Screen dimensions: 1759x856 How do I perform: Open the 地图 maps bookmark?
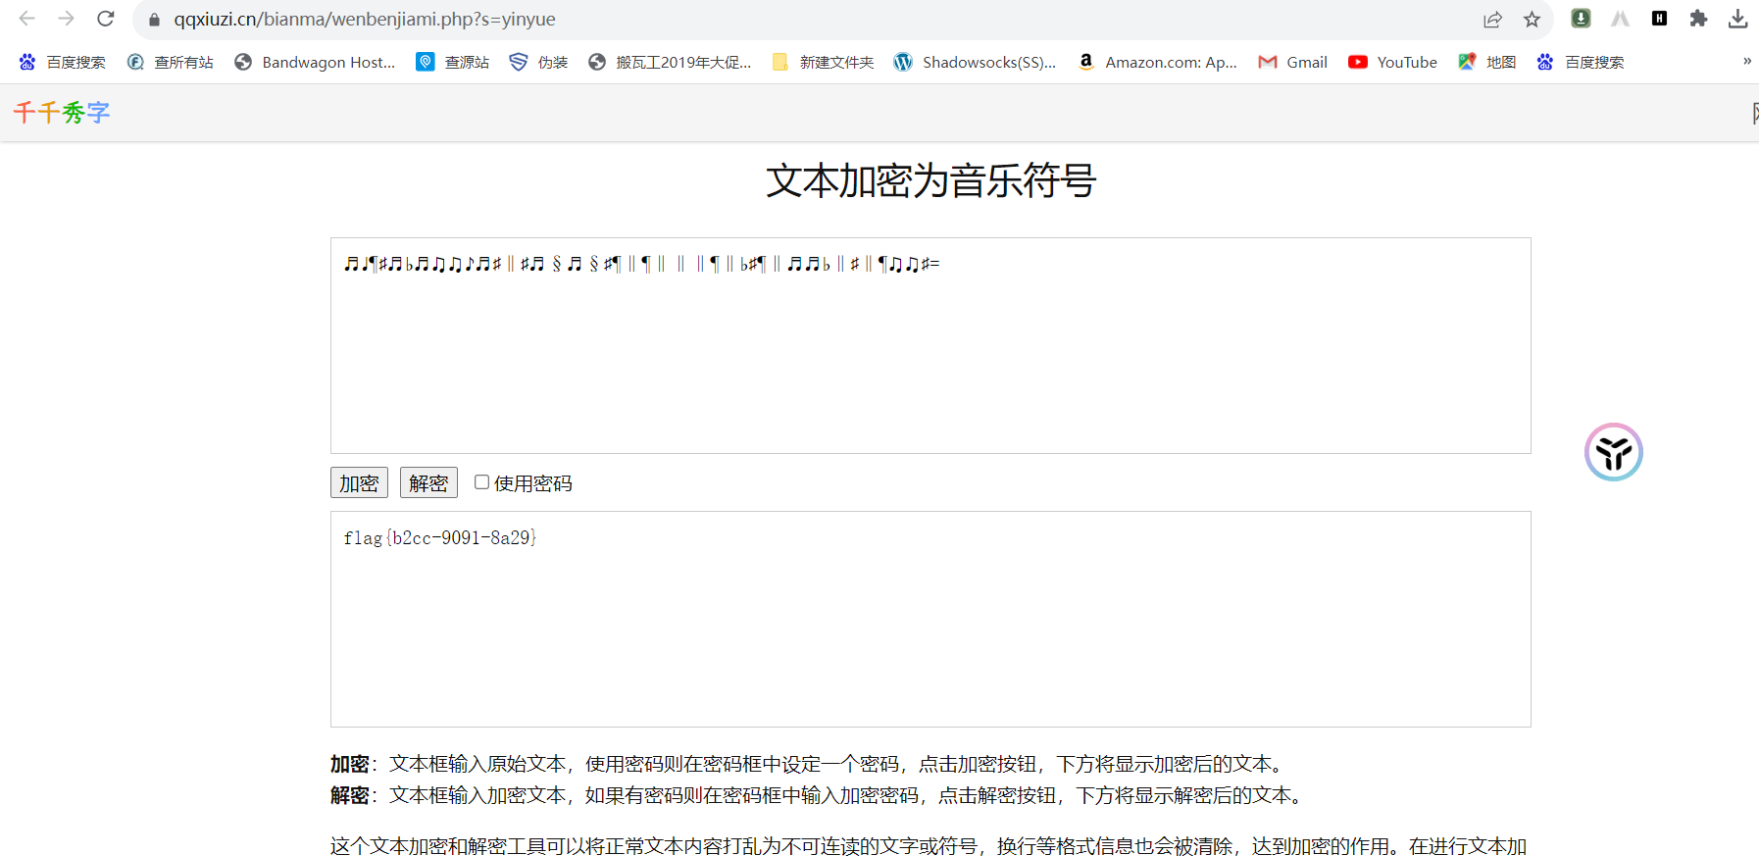coord(1486,62)
